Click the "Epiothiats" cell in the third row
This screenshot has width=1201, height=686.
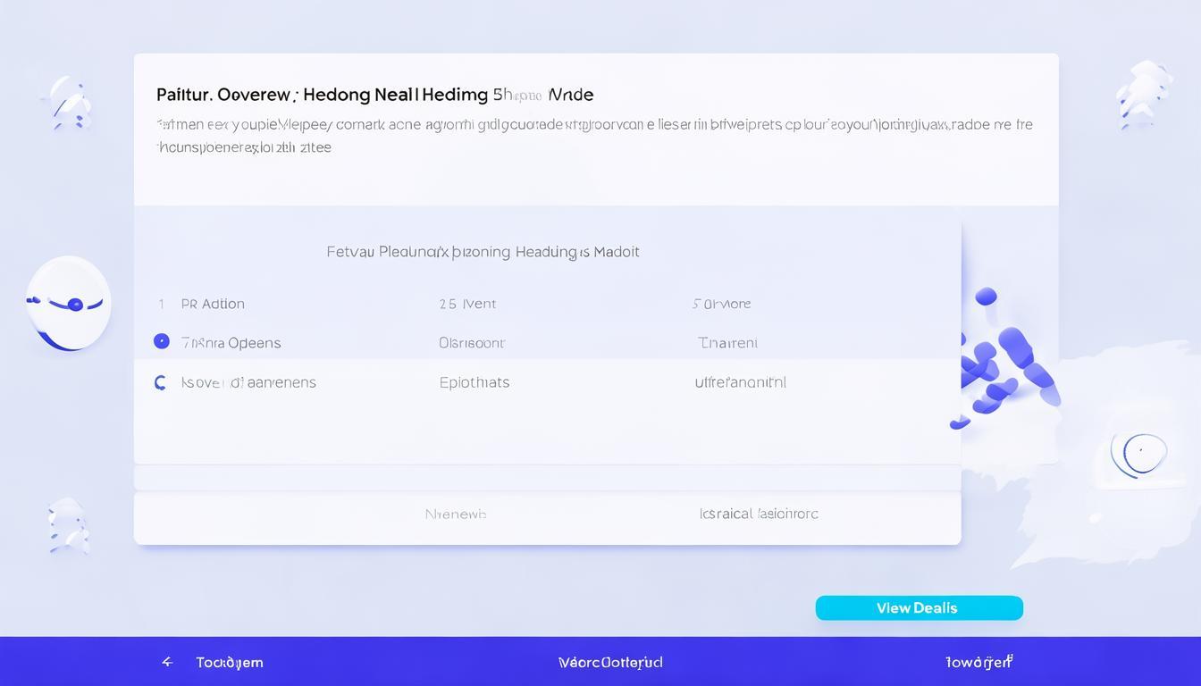tap(475, 382)
